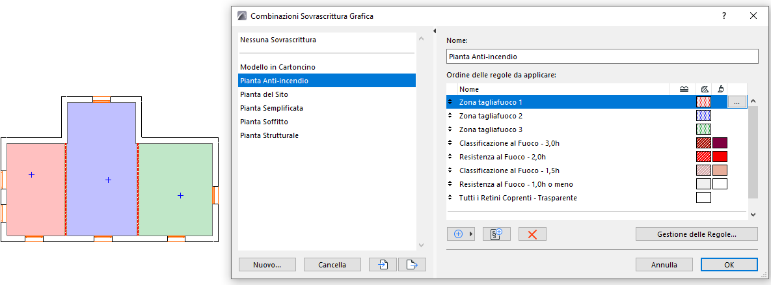771x285 pixels.
Task: Click the Nome text field
Action: tap(602, 57)
